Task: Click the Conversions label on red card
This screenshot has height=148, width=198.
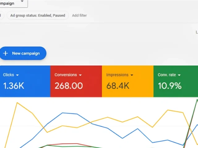Action: coord(66,75)
